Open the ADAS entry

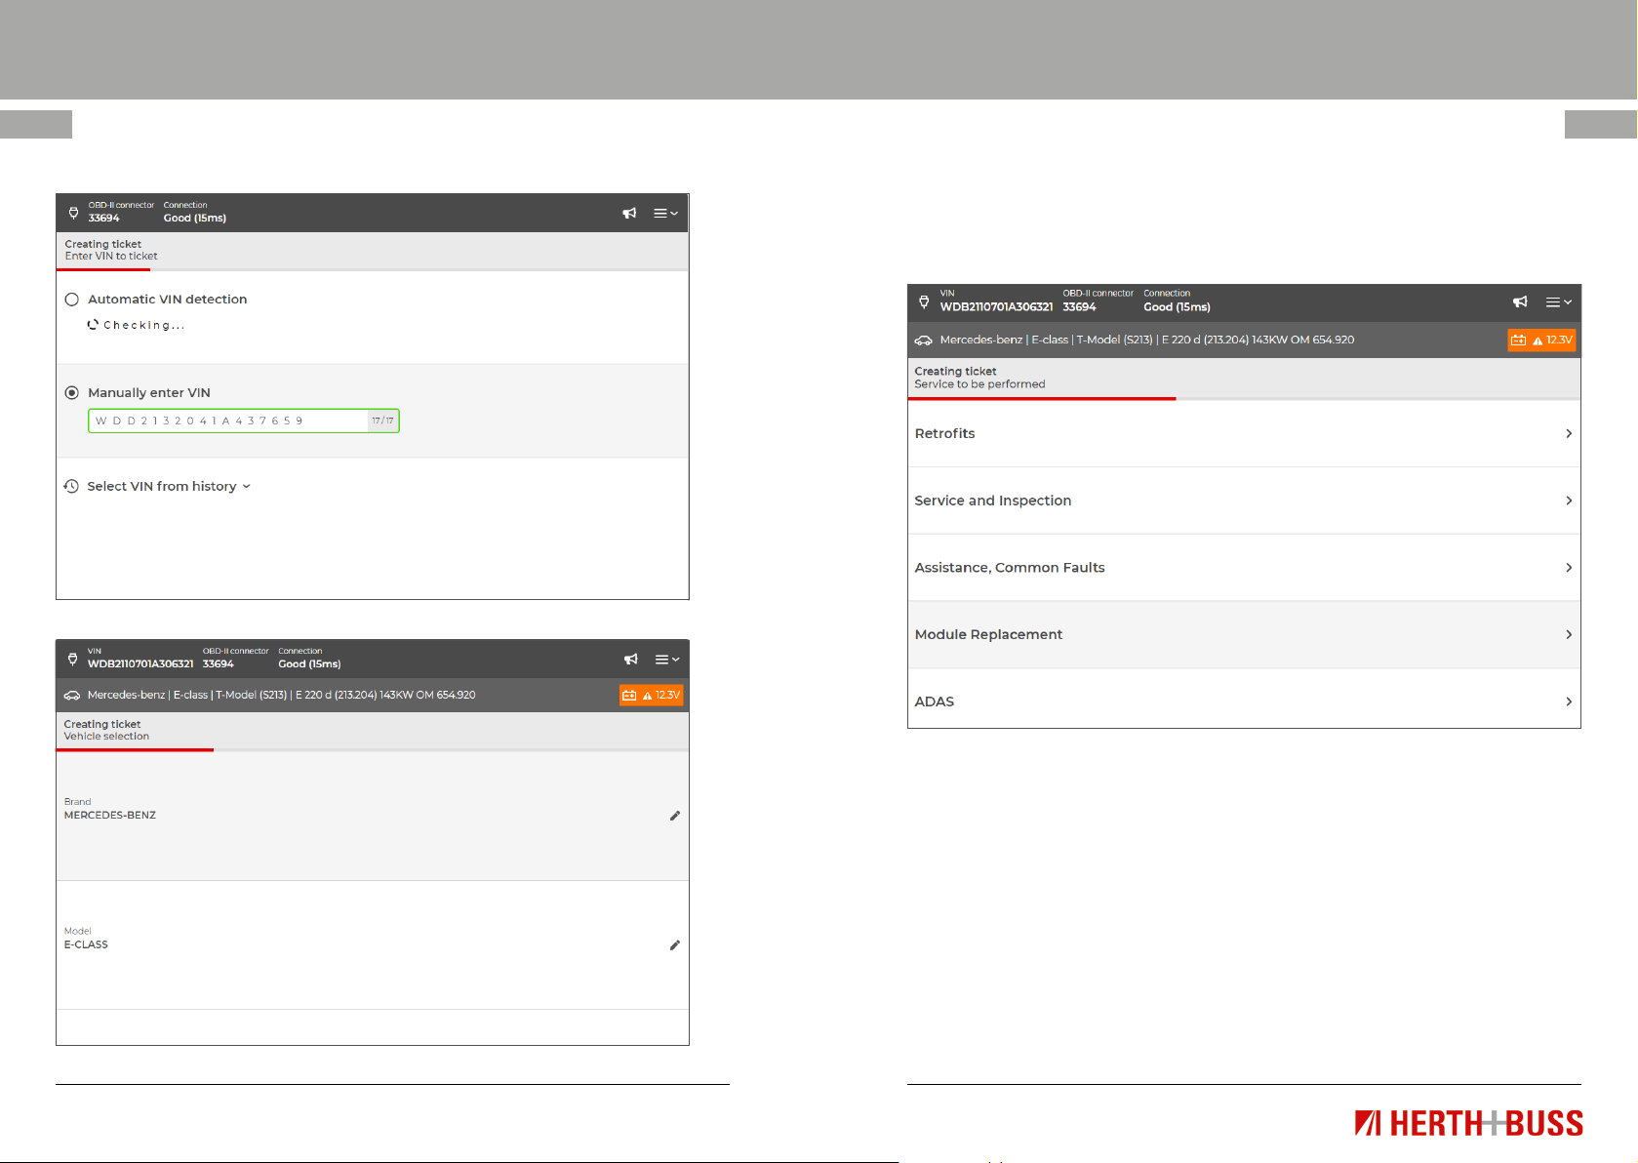[x=1244, y=701]
